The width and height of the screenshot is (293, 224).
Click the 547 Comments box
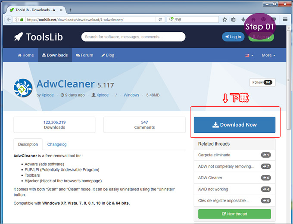[x=144, y=125]
